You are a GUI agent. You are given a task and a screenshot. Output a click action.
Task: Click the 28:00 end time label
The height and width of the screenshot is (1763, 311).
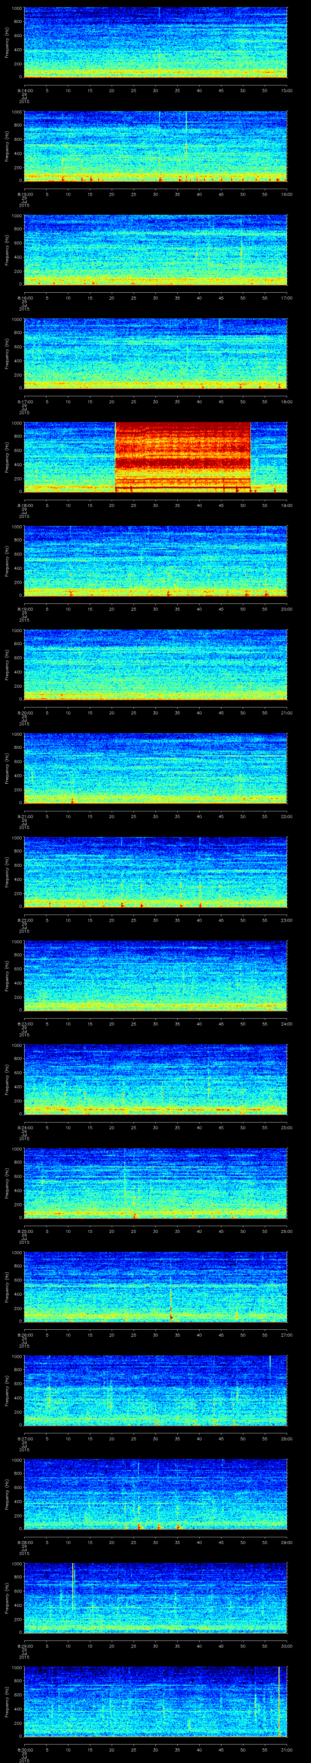click(x=286, y=1438)
